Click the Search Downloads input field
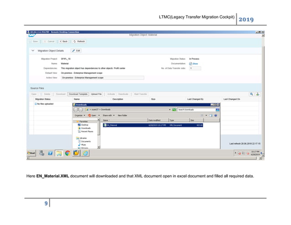 195,110
